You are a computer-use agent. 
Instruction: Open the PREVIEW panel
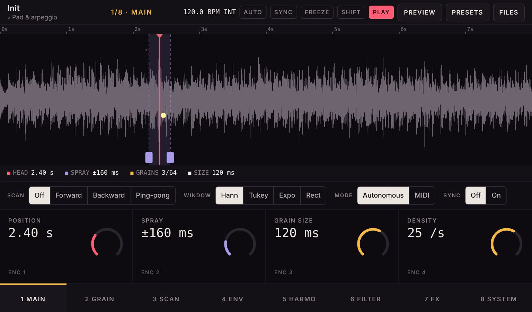419,12
